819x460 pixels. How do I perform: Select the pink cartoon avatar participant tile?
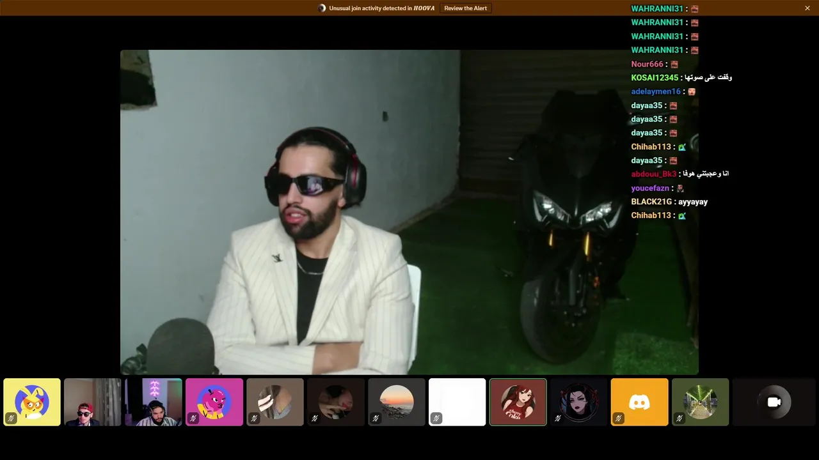click(x=214, y=402)
